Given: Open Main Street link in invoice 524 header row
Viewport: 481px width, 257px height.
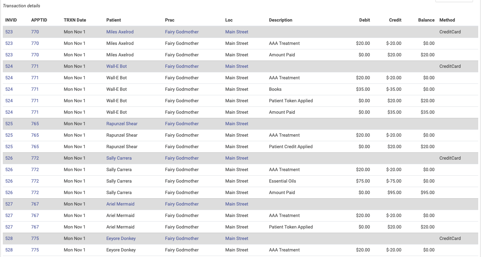Looking at the screenshot, I should 237,66.
